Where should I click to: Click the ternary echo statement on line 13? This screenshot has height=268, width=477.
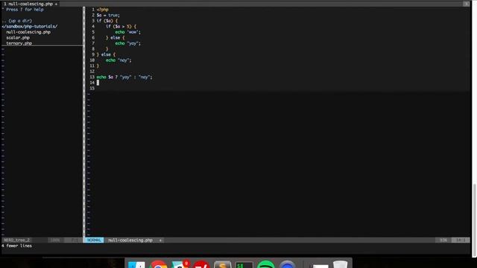(124, 77)
